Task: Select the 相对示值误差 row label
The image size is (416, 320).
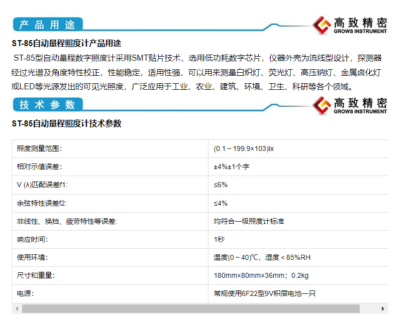Action: click(39, 167)
